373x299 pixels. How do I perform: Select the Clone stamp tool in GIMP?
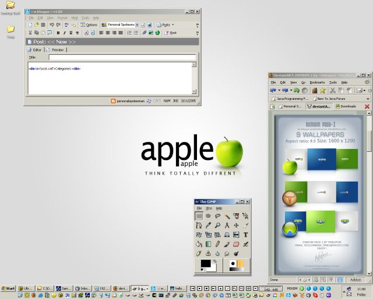(208, 253)
